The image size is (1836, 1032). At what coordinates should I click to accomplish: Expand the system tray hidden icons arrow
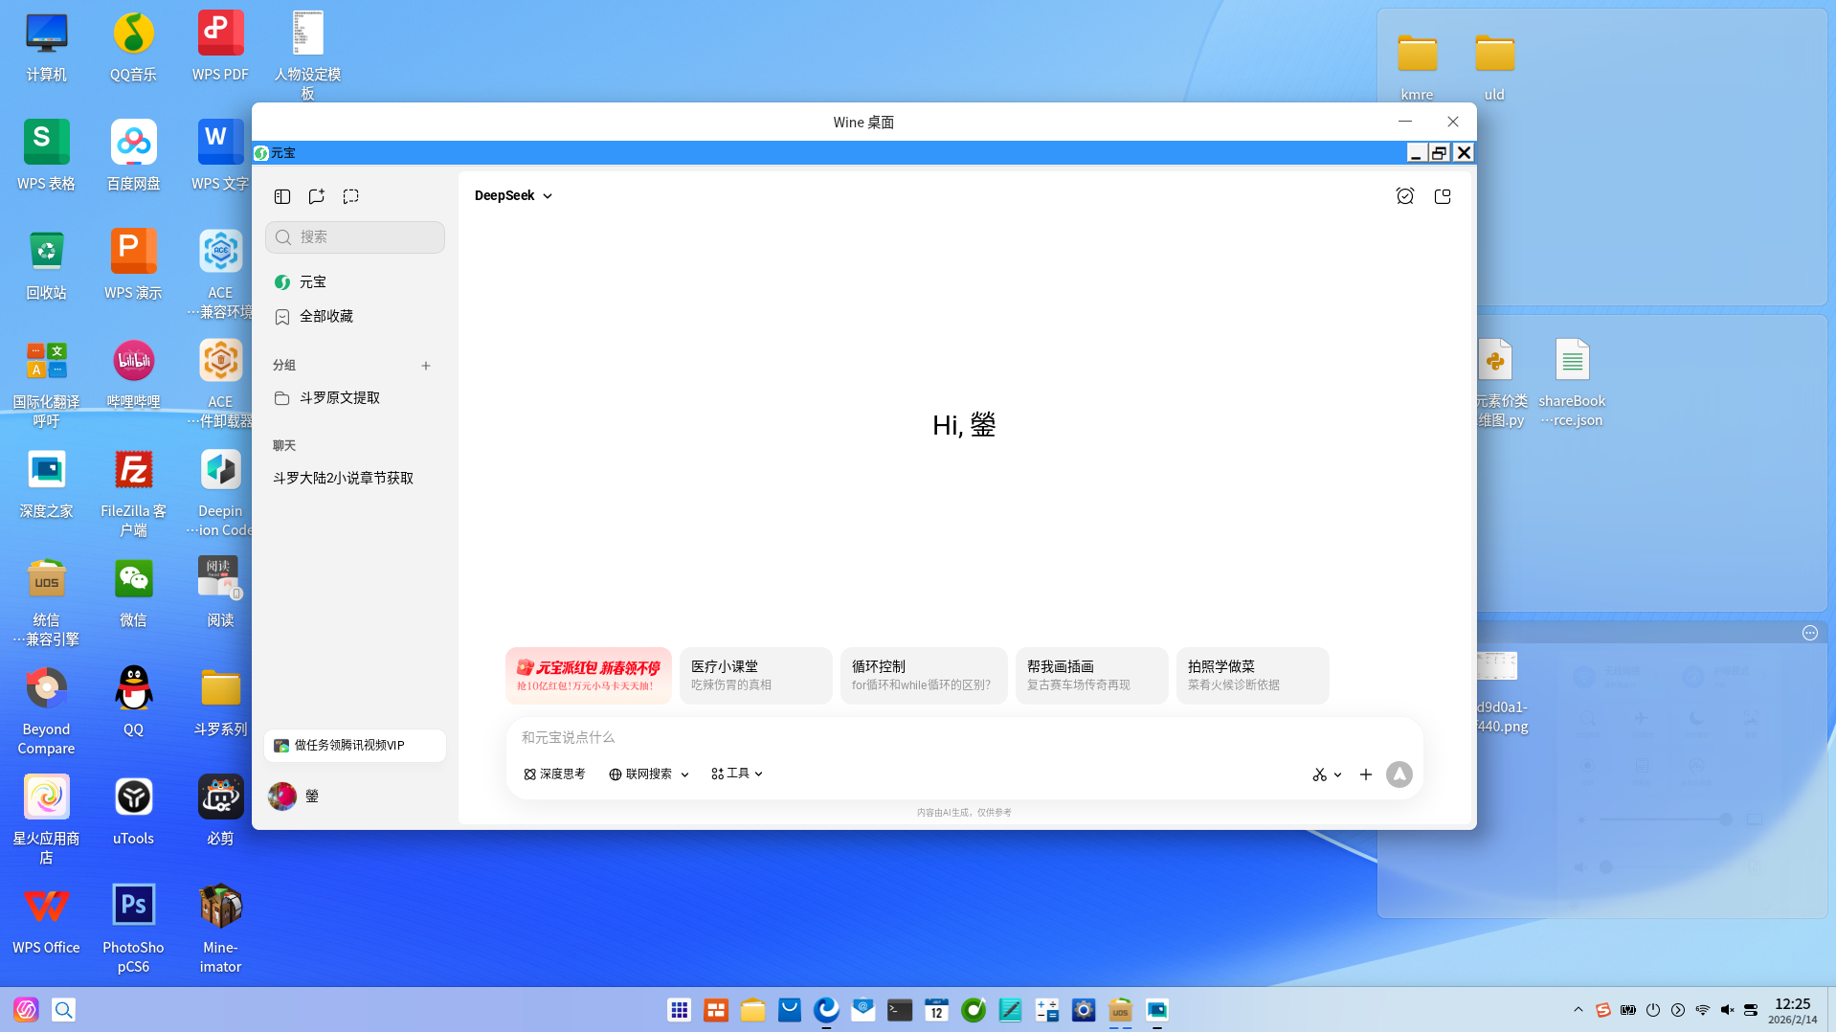point(1579,1010)
